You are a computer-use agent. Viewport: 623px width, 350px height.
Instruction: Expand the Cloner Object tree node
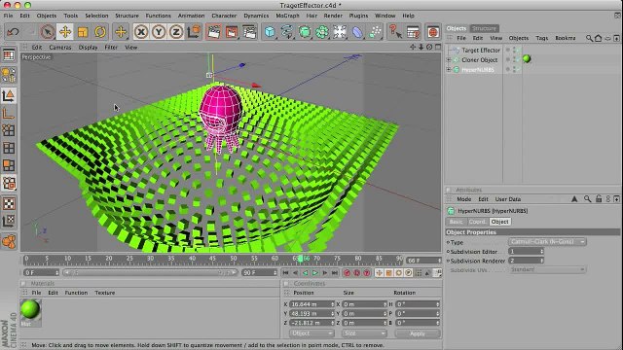tap(449, 60)
